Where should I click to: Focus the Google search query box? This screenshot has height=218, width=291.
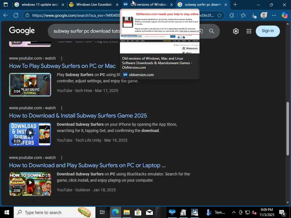point(86,31)
